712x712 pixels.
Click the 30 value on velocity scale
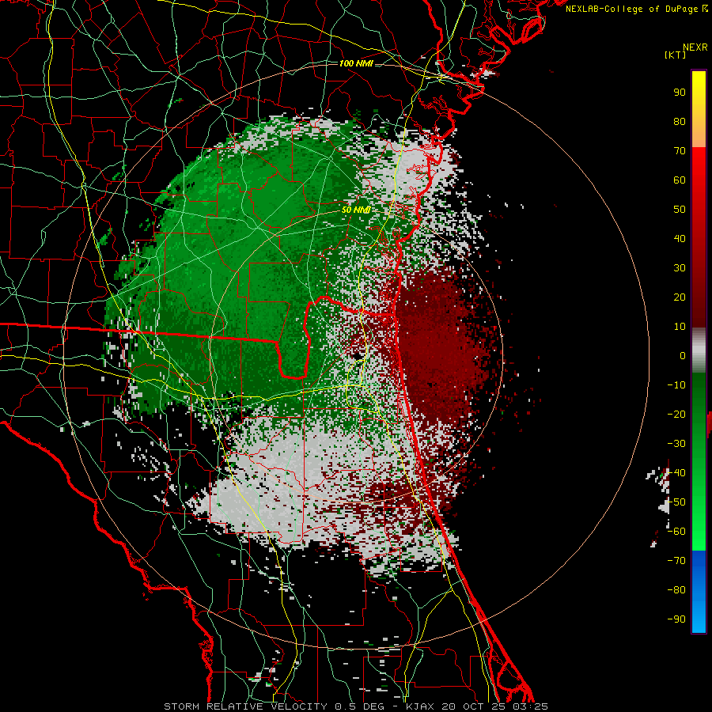(680, 268)
